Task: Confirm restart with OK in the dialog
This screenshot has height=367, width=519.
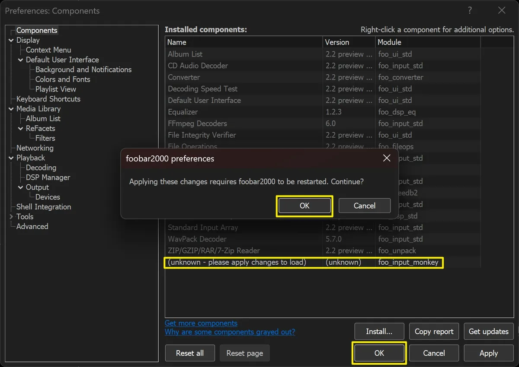Action: (x=304, y=206)
